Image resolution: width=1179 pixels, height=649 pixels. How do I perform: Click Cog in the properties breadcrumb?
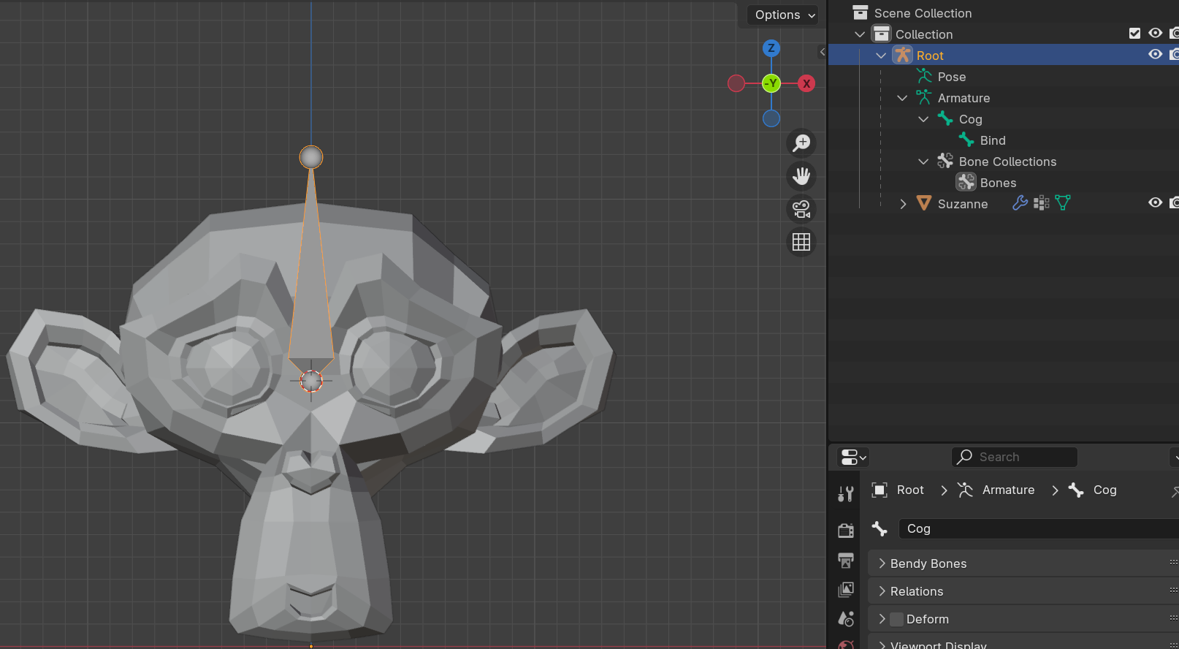(x=1104, y=490)
